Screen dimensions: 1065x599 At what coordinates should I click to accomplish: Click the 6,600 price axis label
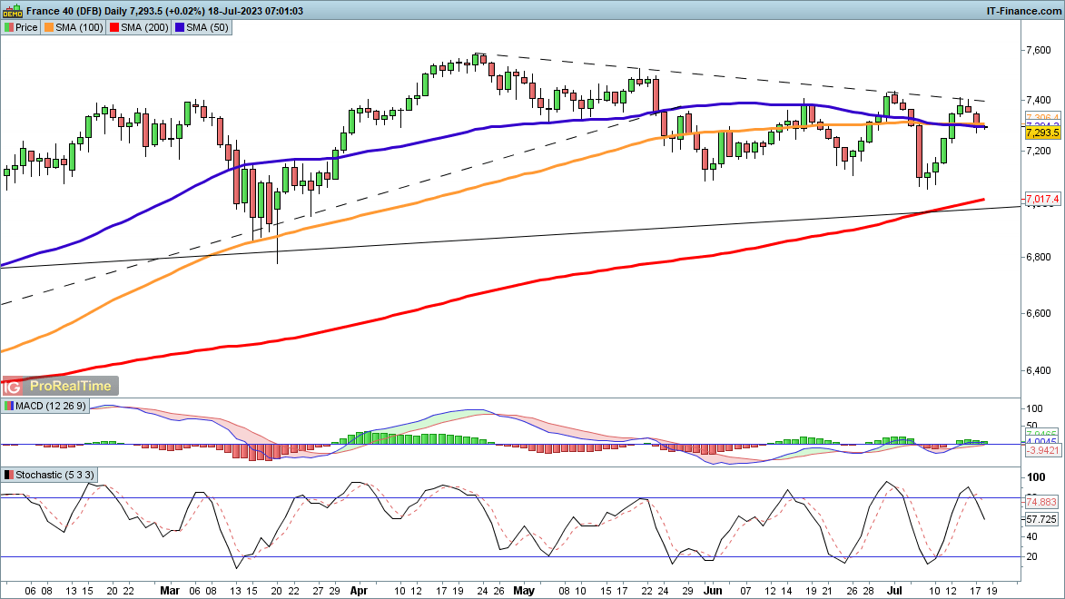(x=1040, y=314)
